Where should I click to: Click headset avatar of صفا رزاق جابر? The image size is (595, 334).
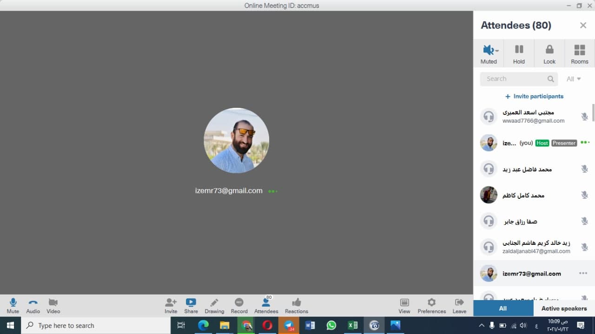(489, 221)
